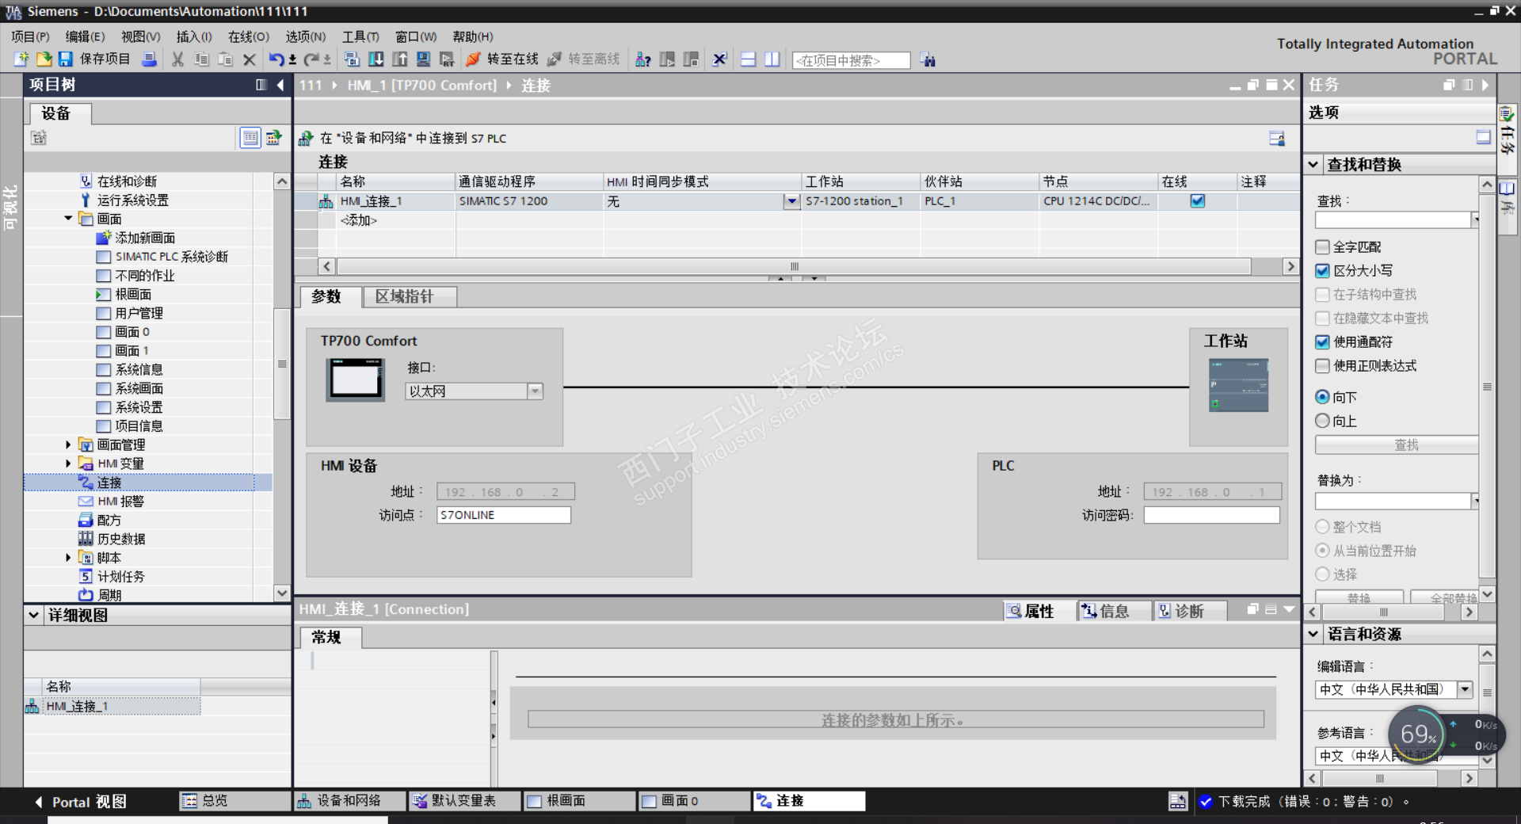Screen dimensions: 1521x824
Task: Click the save project disk icon
Action: pos(65,59)
